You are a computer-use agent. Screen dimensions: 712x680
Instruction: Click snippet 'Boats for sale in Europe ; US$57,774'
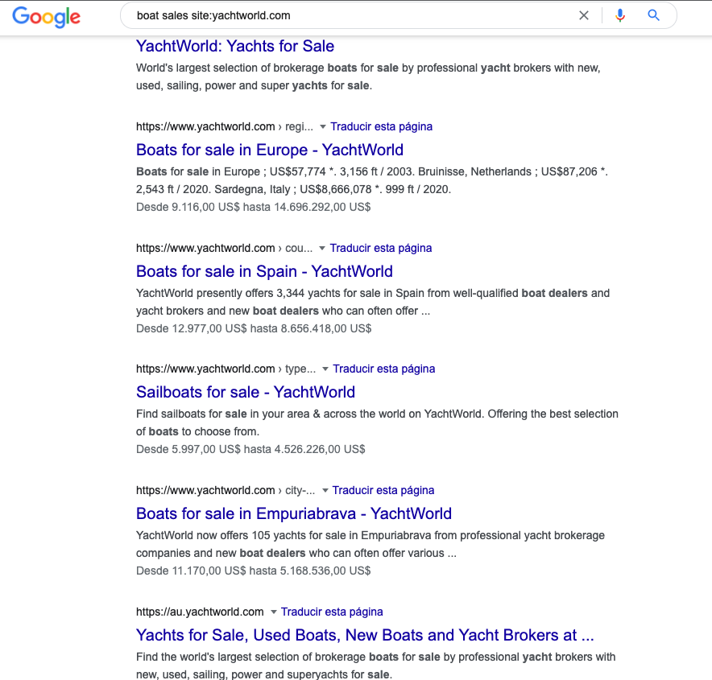372,180
